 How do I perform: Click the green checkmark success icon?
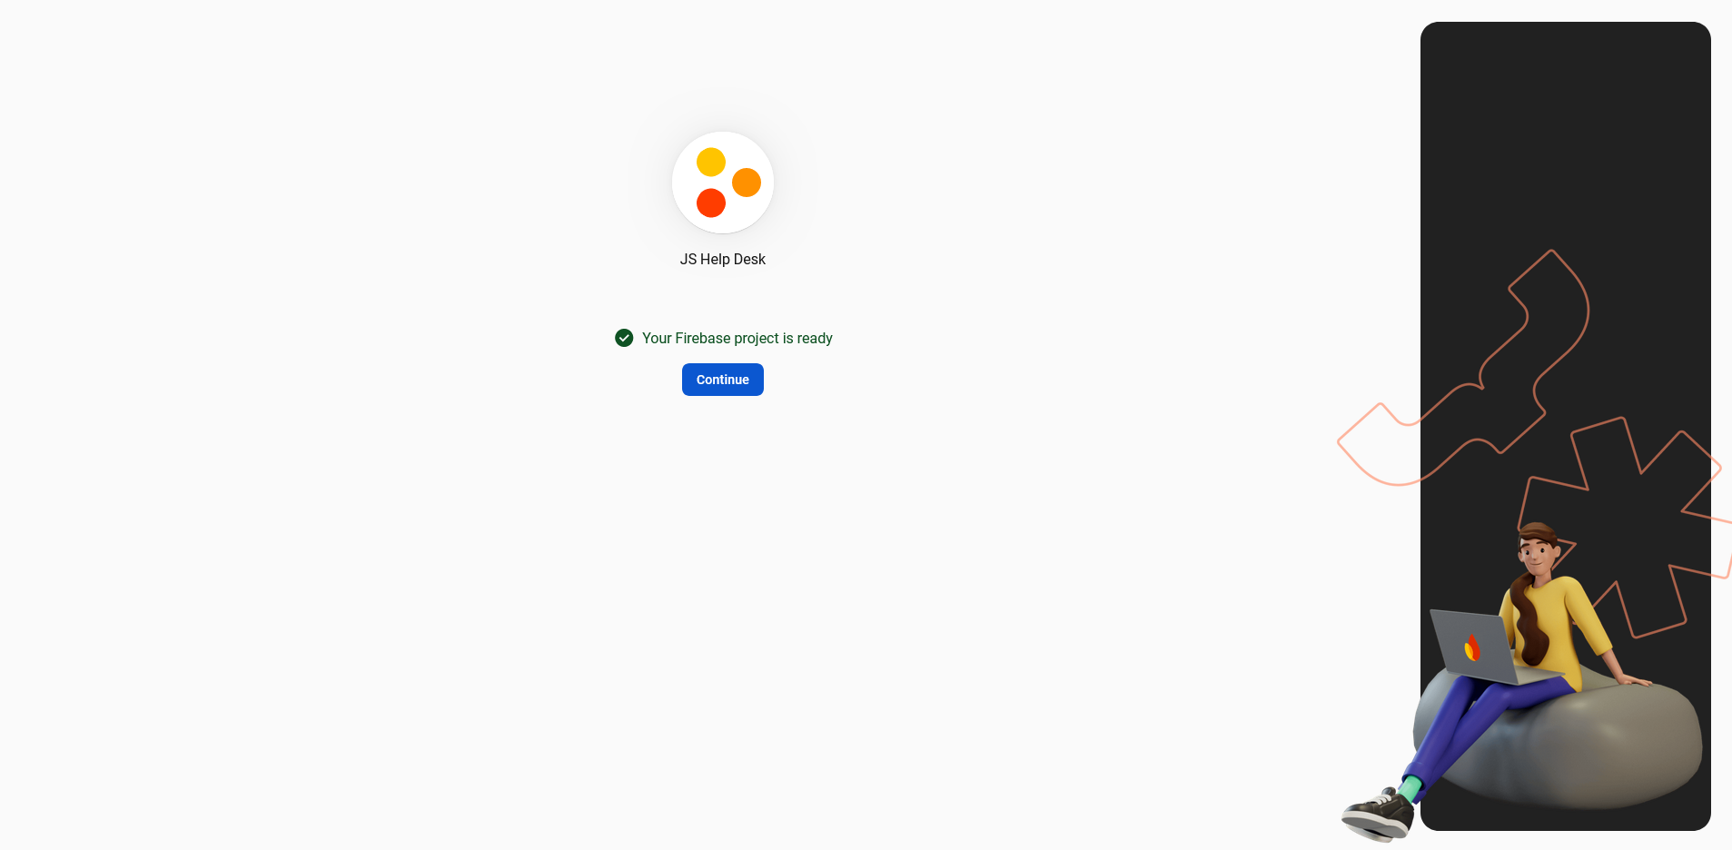click(624, 338)
